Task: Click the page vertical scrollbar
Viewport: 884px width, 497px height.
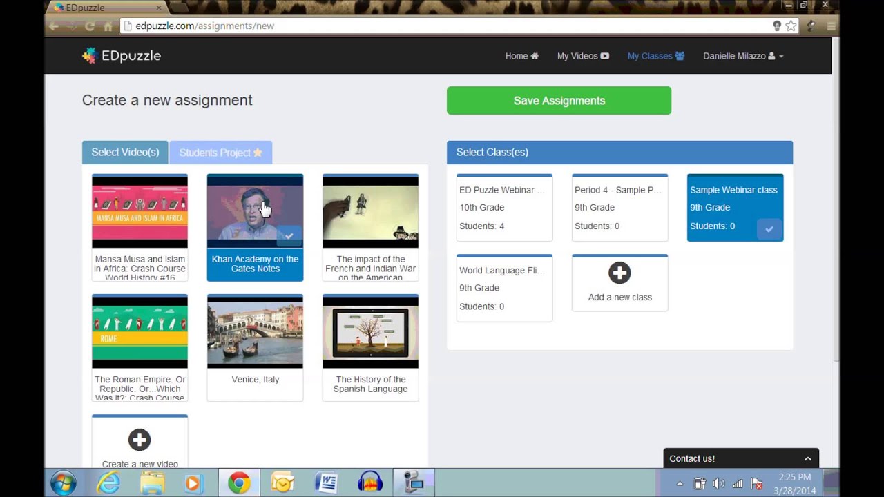Action: pos(836,200)
